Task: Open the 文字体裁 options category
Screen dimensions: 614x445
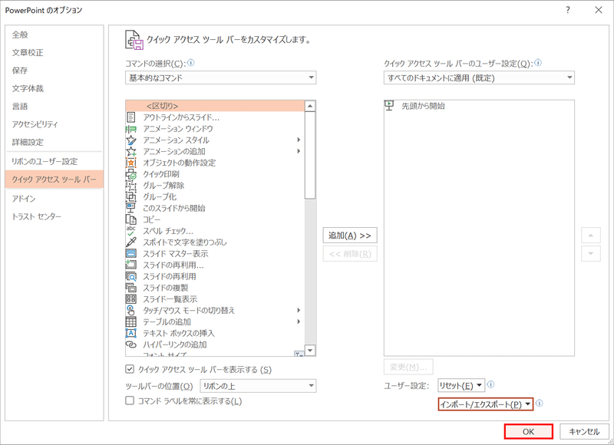Action: click(x=54, y=88)
